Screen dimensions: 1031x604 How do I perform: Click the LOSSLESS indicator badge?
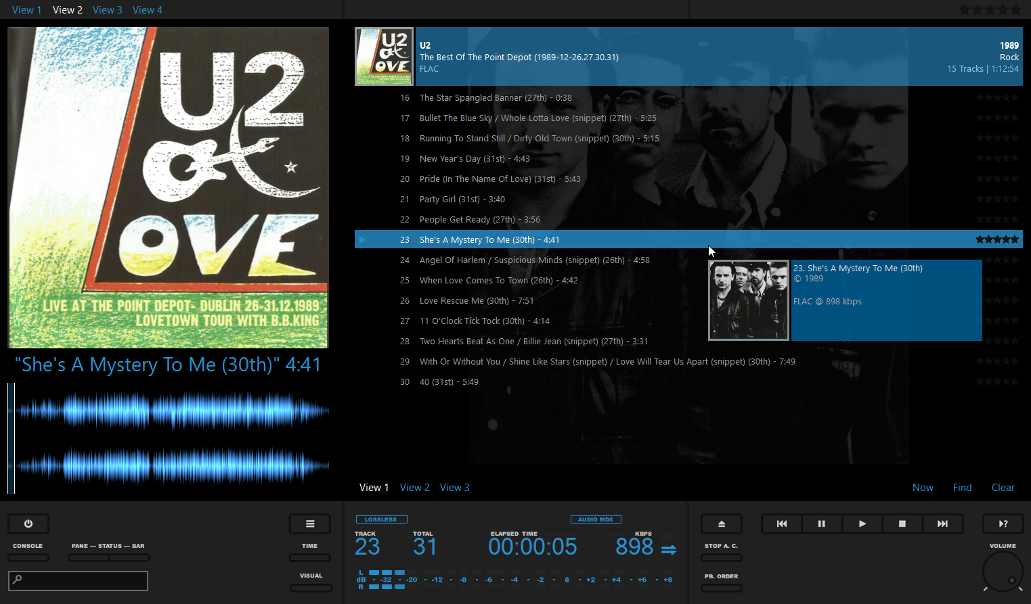[381, 519]
